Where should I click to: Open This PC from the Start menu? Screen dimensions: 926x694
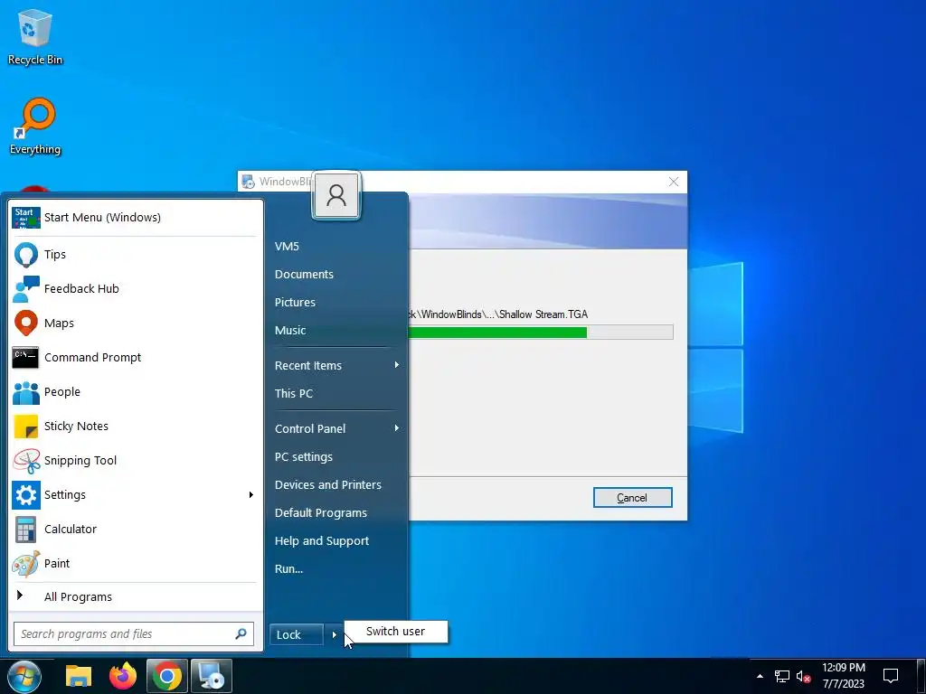294,394
